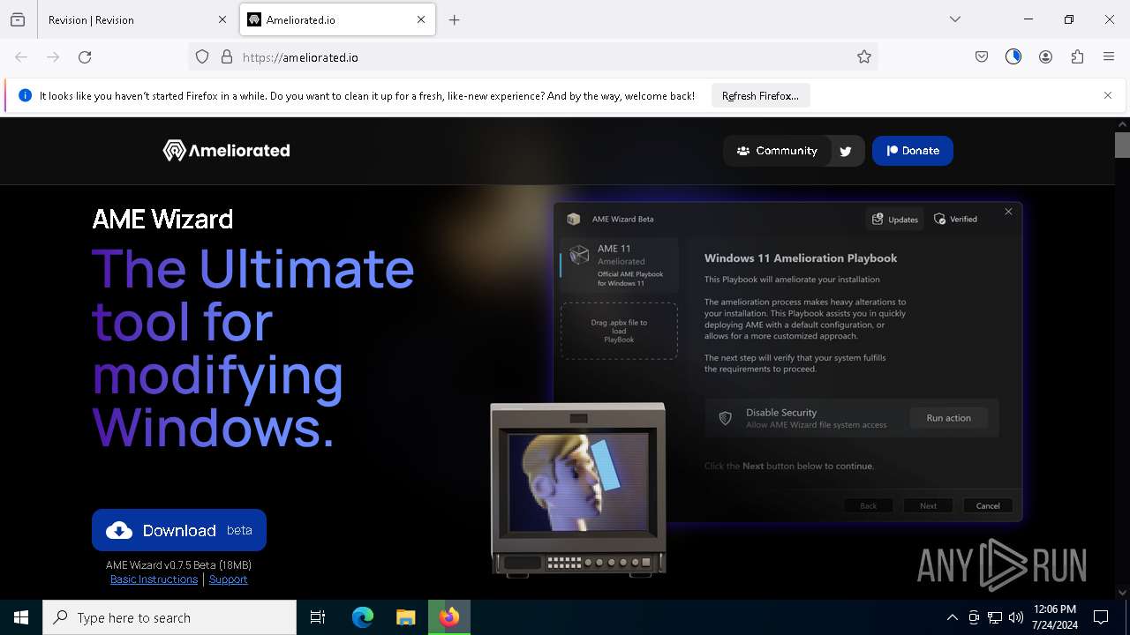
Task: Click the address bar showing ameliorated.io
Action: [x=533, y=57]
